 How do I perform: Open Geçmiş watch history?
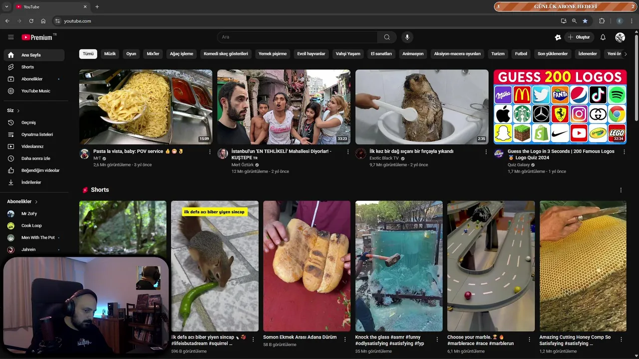tap(33, 123)
